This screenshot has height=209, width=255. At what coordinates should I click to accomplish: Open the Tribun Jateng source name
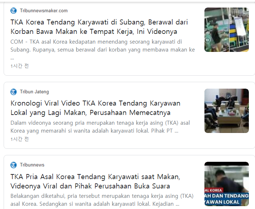[34, 92]
